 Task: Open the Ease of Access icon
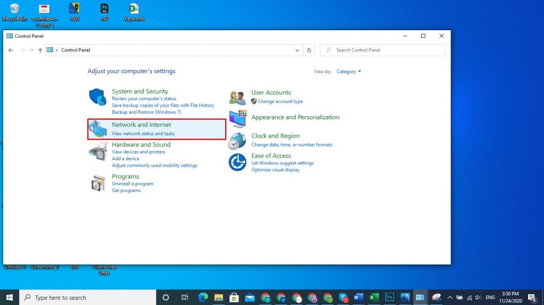click(237, 162)
